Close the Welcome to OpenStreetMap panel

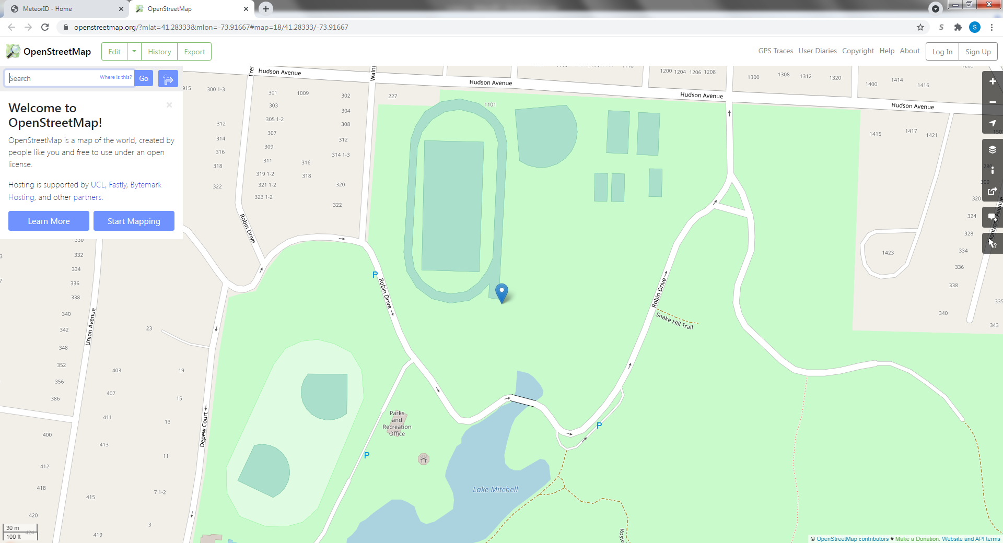tap(169, 105)
